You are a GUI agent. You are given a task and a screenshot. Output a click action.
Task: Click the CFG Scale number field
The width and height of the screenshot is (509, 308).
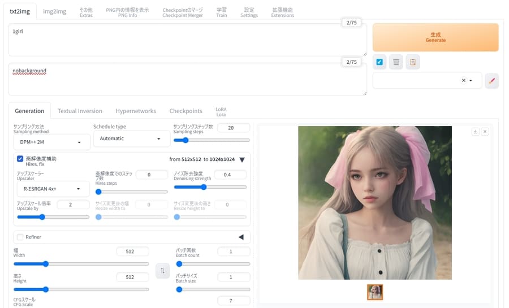click(x=234, y=301)
